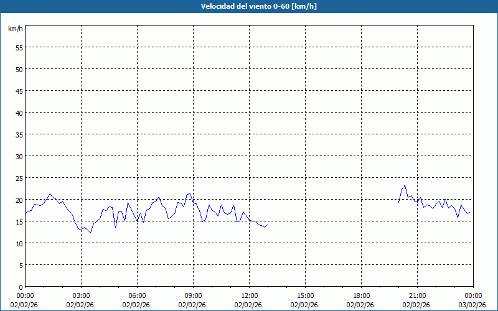Click the 12:00 time label on the x-axis
The width and height of the screenshot is (498, 311).
tap(249, 295)
